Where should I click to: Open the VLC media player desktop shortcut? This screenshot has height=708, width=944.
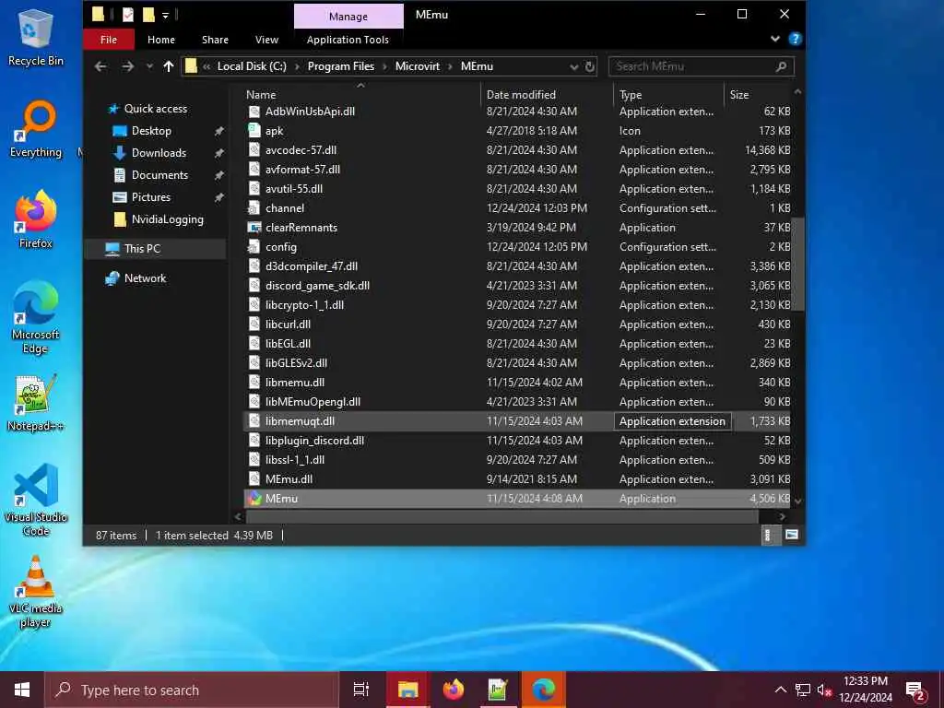tap(36, 591)
